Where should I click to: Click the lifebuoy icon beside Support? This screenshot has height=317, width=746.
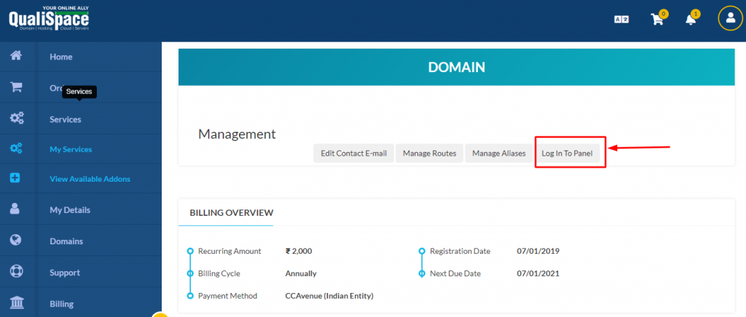[x=16, y=271]
